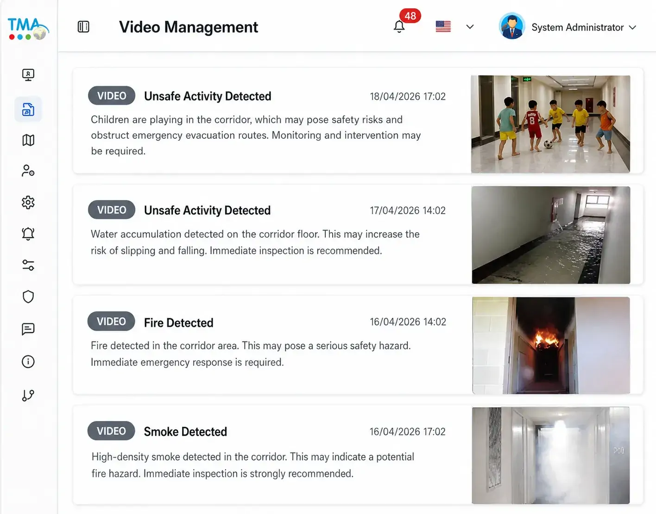Click Unsafe Activity Detected title dated 18/04/2026
This screenshot has width=656, height=514.
point(208,96)
